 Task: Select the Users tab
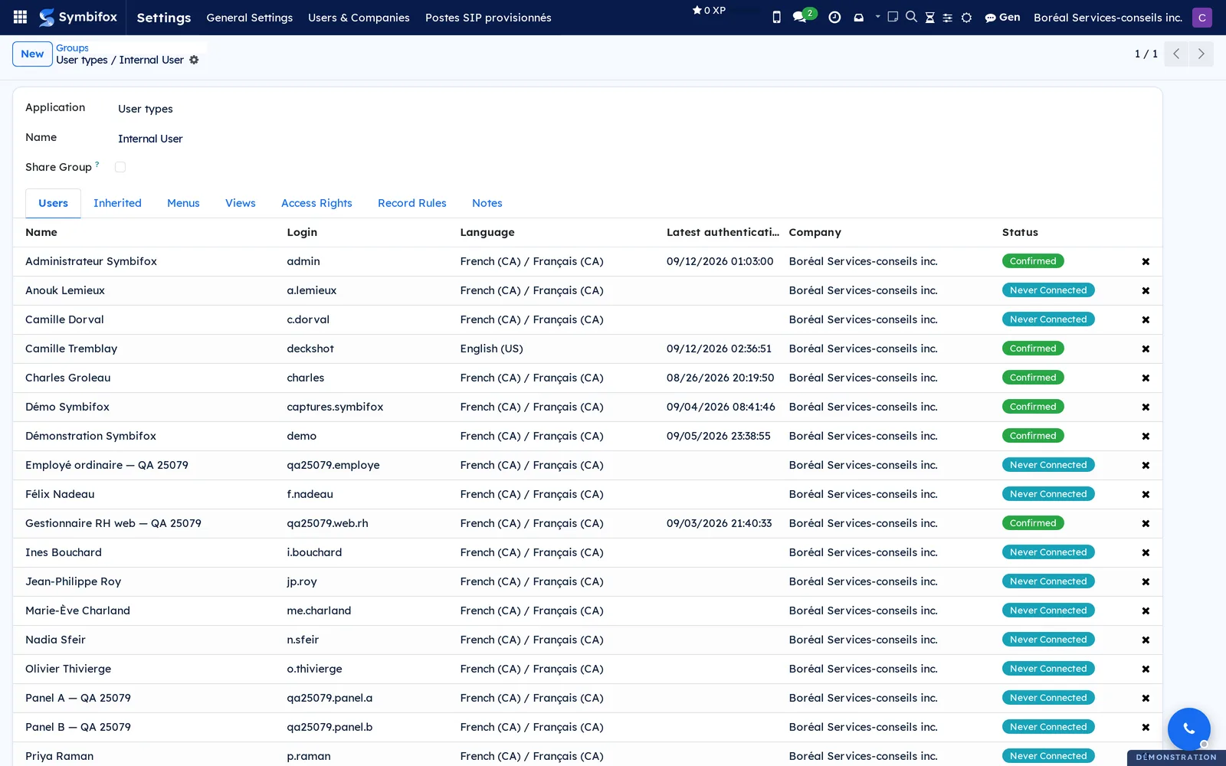tap(53, 203)
